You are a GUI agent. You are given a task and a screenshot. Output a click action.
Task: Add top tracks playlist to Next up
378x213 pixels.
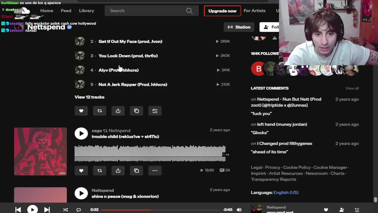(155, 111)
